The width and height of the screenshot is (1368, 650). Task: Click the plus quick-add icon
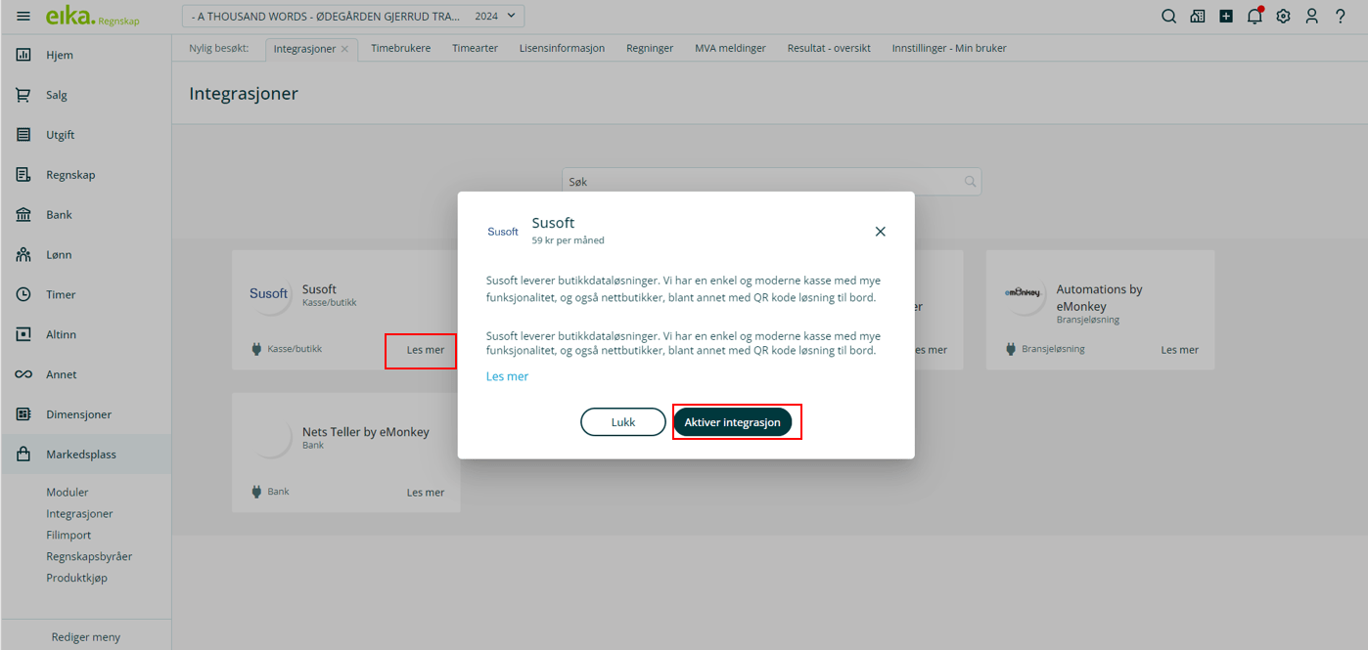[x=1226, y=17]
